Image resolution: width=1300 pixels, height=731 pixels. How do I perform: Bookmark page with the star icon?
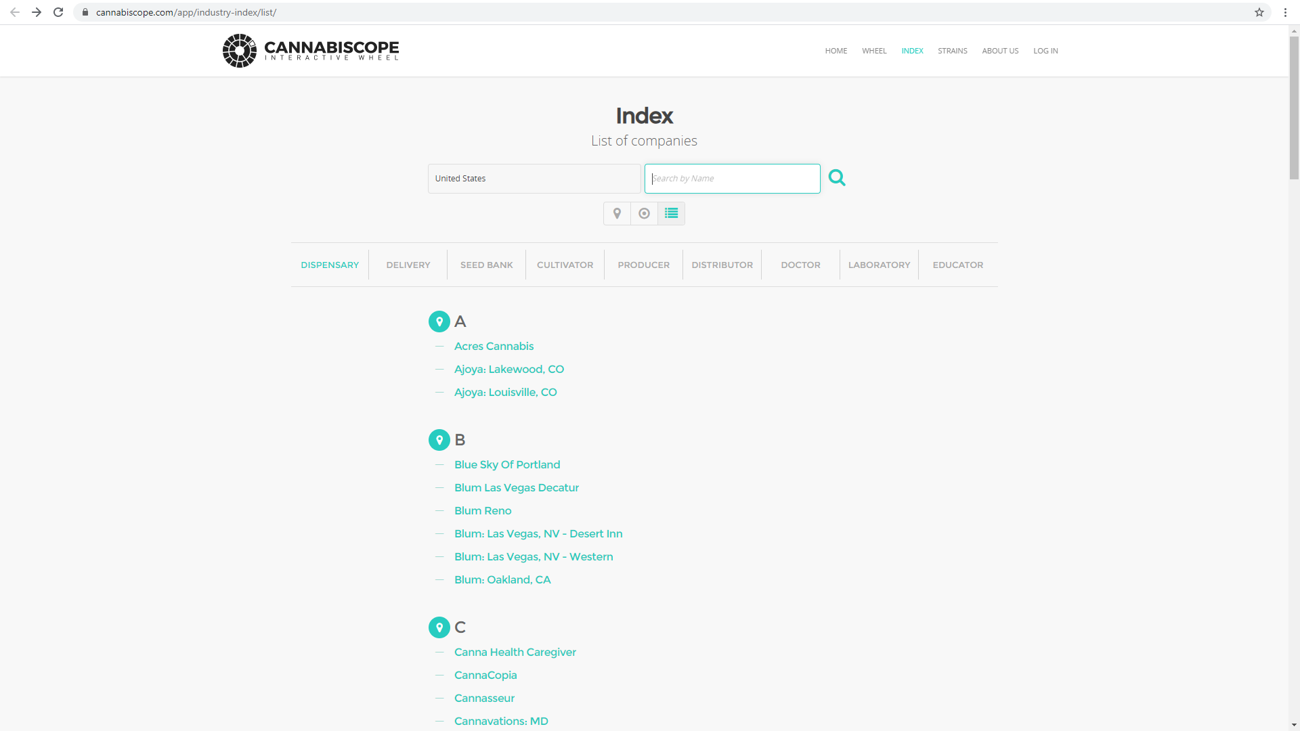[x=1259, y=12]
